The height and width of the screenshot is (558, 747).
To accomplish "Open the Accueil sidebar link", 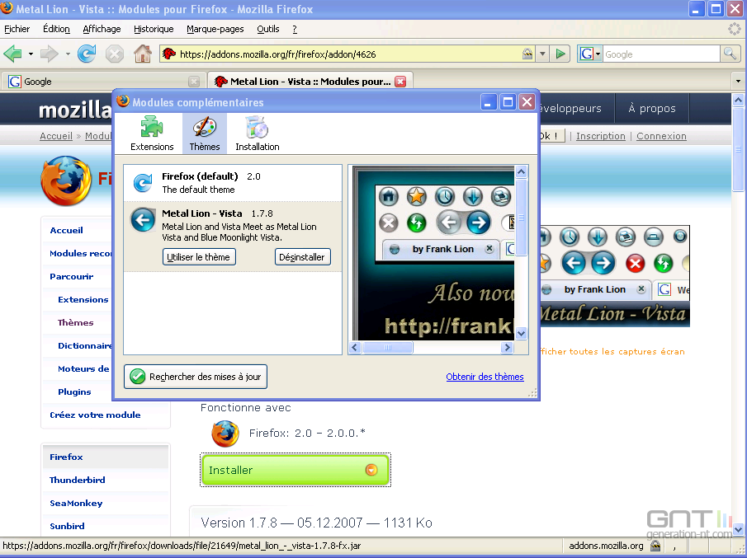I will (67, 230).
